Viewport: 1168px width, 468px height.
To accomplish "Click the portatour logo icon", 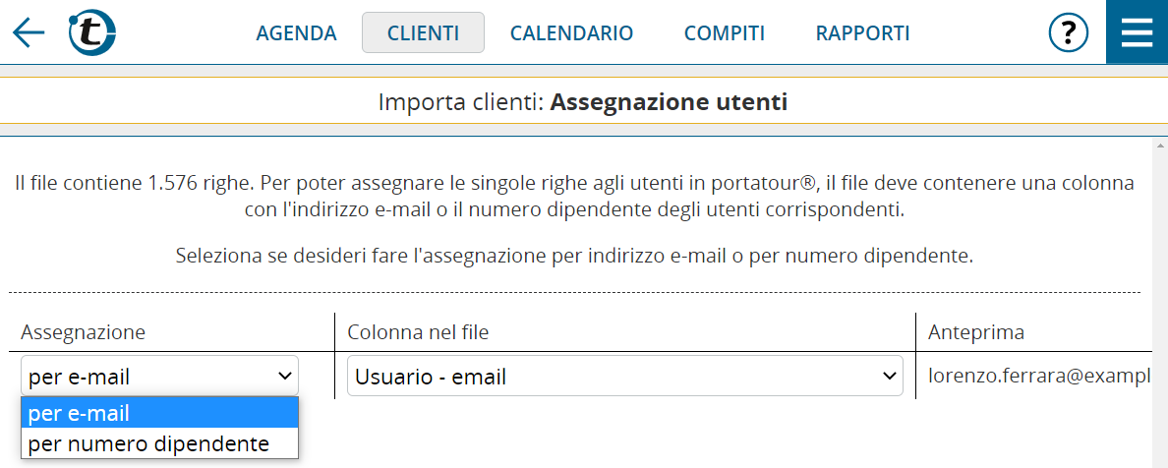I will (x=91, y=32).
